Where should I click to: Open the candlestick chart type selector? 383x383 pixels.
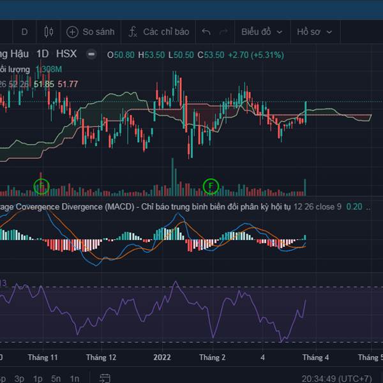[49, 32]
